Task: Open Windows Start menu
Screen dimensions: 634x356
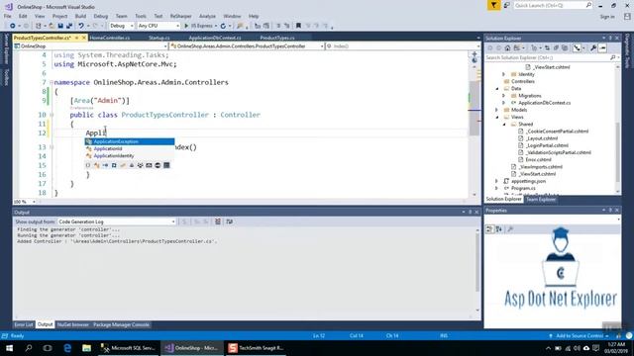Action: click(9, 348)
